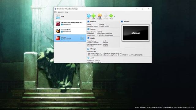This screenshot has height=110, width=196.
Task: Click the 'FreeBSD (64-bit)' operating system value
Action: pos(104,26)
